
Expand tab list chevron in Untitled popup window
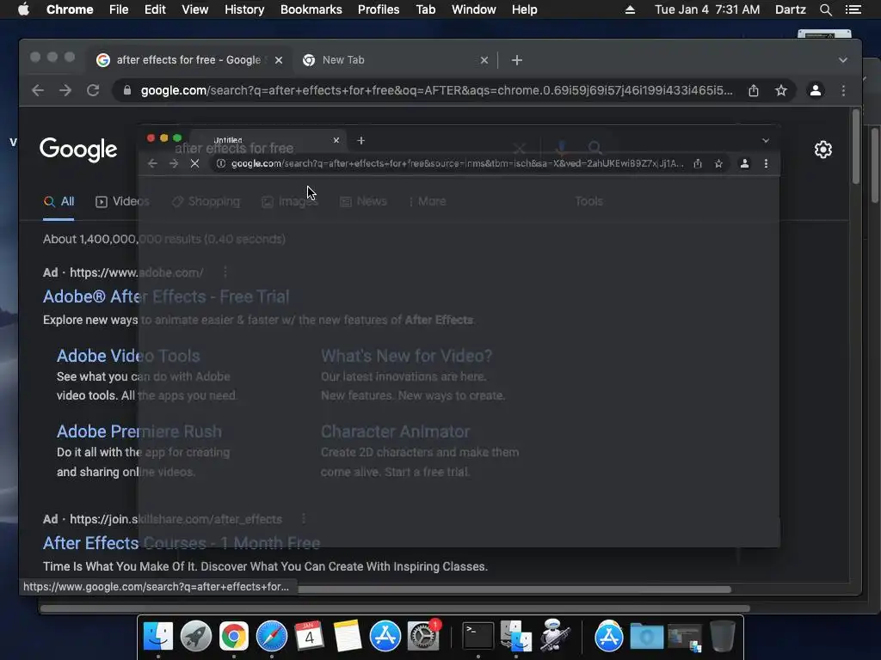pos(765,140)
